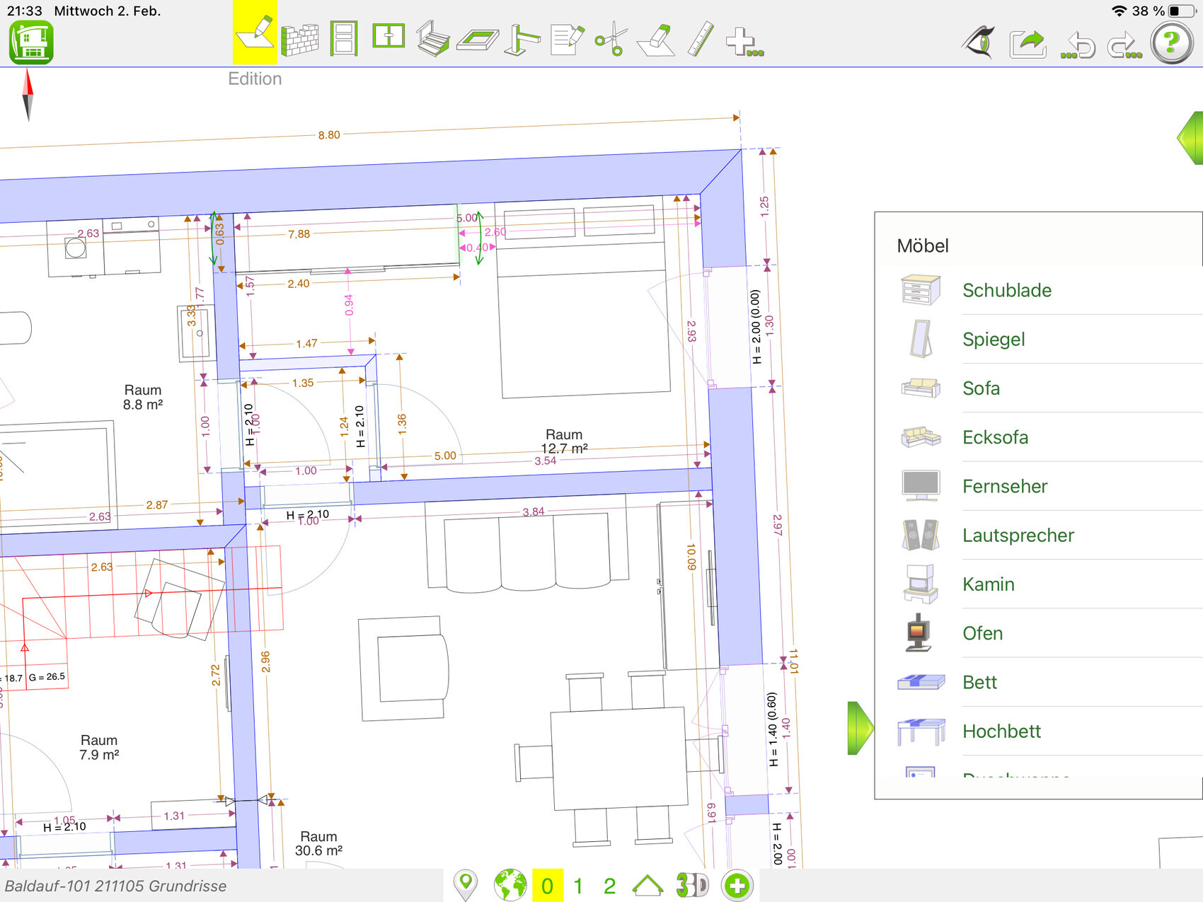Activate the ruler measurement tool
This screenshot has width=1203, height=902.
[701, 40]
